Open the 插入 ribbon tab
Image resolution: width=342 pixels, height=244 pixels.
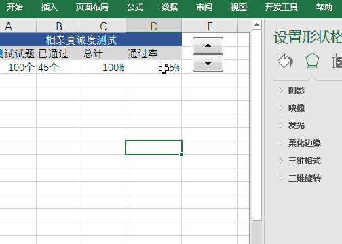tap(50, 7)
